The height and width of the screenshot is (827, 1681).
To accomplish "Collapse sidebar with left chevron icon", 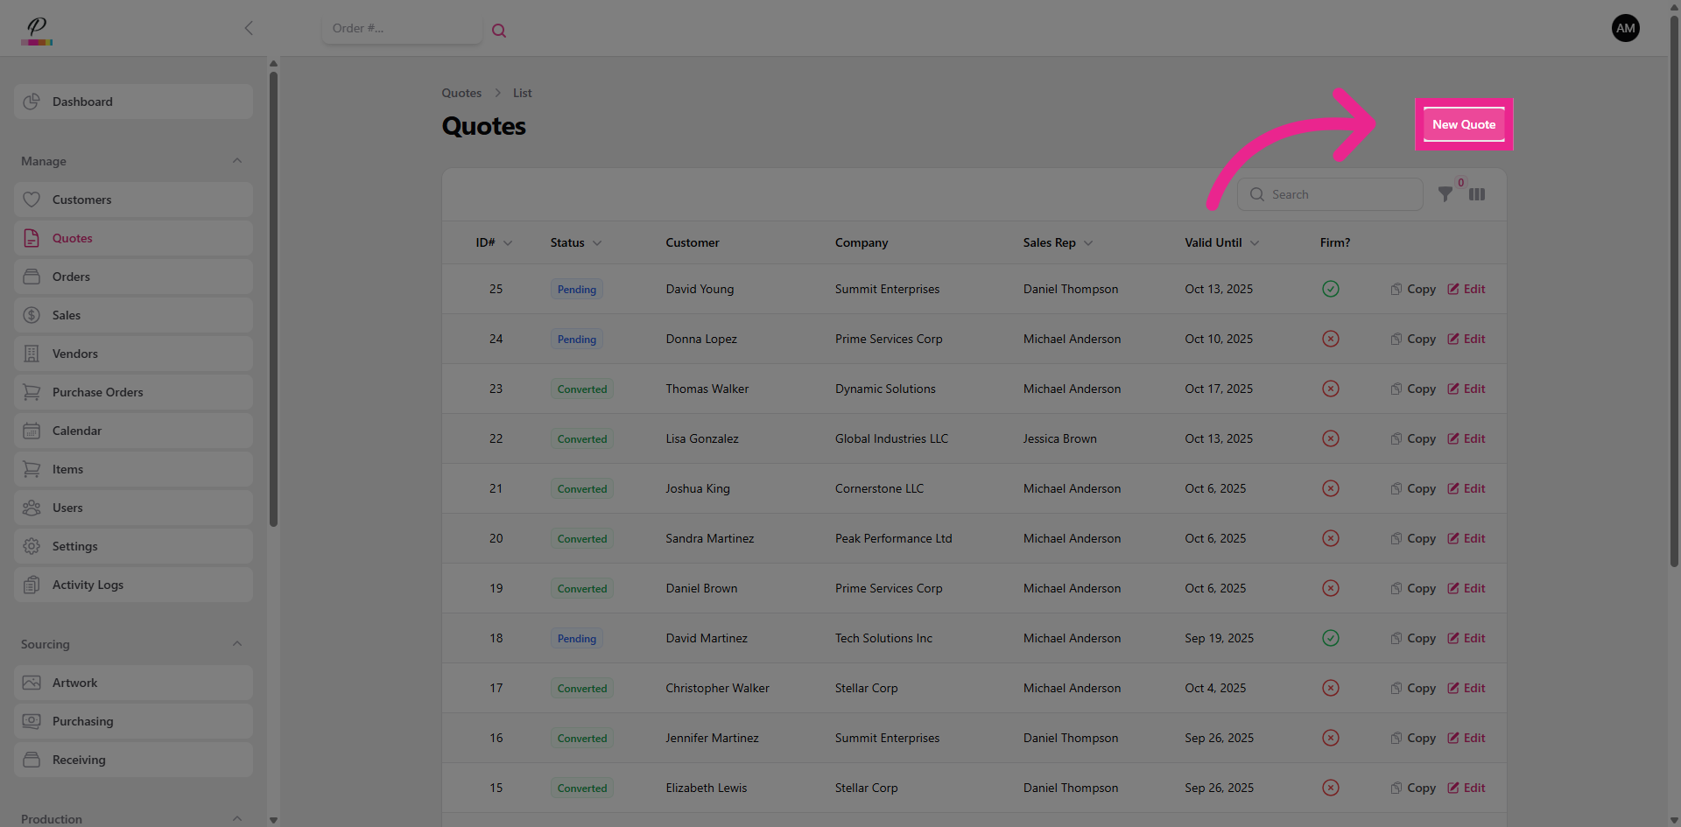I will (249, 28).
